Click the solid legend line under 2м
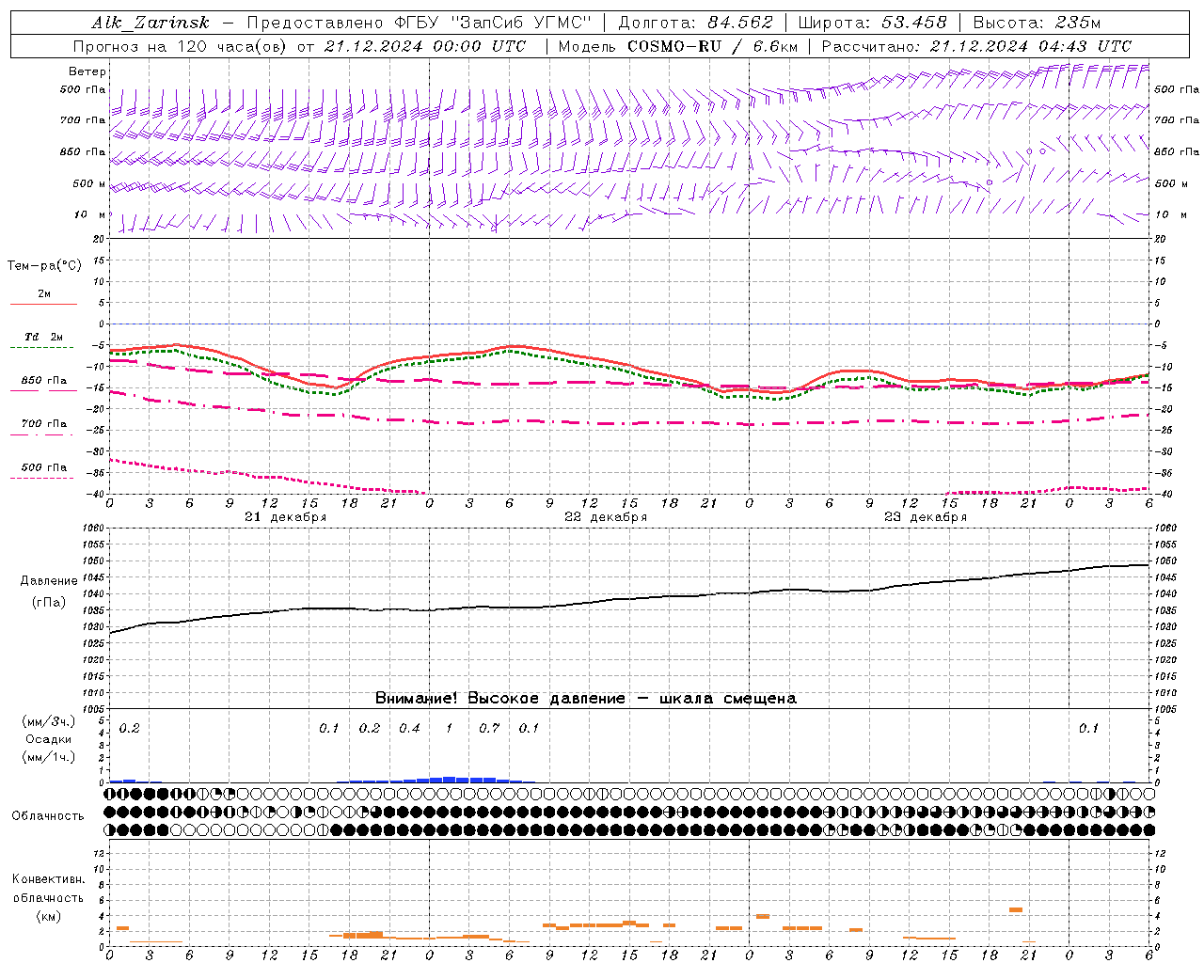This screenshot has height=963, width=1204. tap(43, 304)
